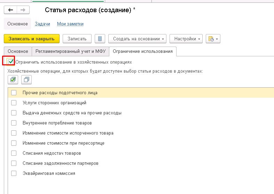Select row text Выдача денежных средств на прочие расходы
This screenshot has height=194, width=274.
[72, 113]
